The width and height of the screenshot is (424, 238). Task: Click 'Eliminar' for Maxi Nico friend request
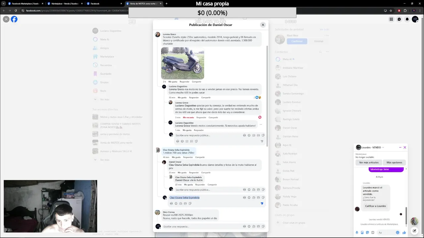click(x=319, y=41)
